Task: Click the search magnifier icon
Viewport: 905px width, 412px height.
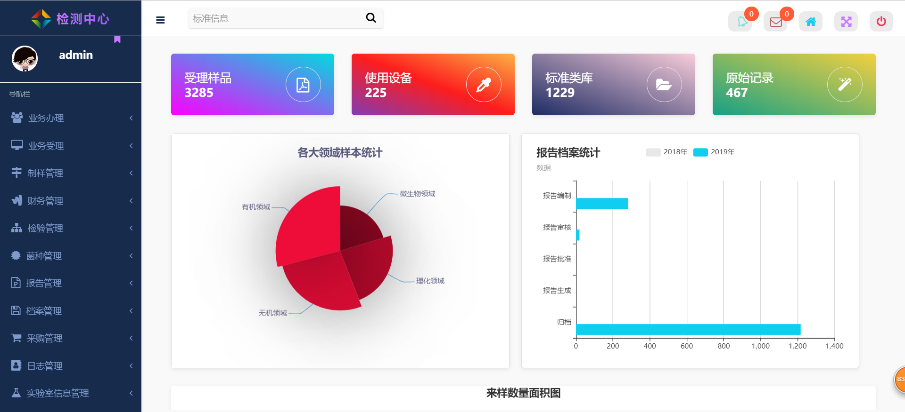Action: pos(371,18)
